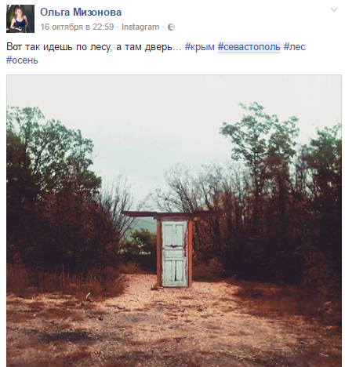This screenshot has height=367, width=345.
Task: Open the post timestamp 16 октября в 22:59
Action: [77, 27]
